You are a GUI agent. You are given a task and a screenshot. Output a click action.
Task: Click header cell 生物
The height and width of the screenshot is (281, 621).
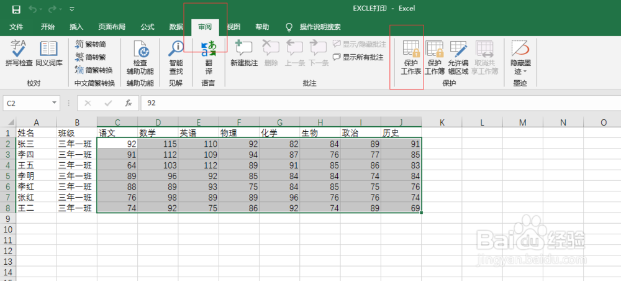[320, 133]
